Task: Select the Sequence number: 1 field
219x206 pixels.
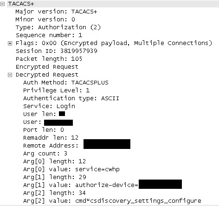Action: pyautogui.click(x=49, y=35)
